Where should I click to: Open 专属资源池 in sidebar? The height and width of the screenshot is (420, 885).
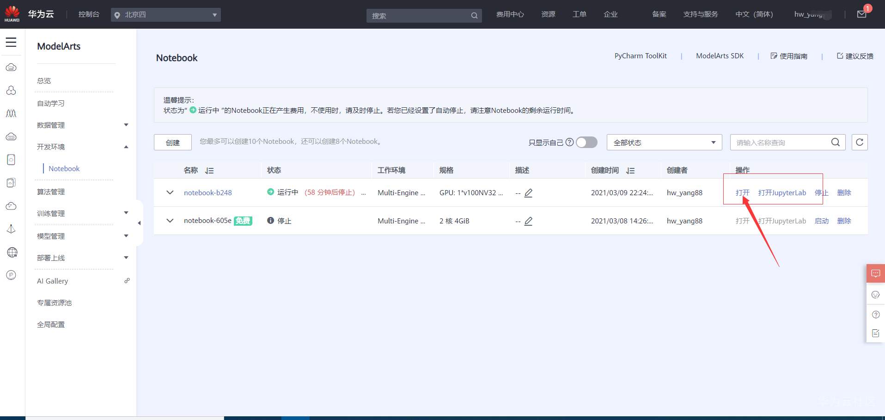[x=55, y=303]
